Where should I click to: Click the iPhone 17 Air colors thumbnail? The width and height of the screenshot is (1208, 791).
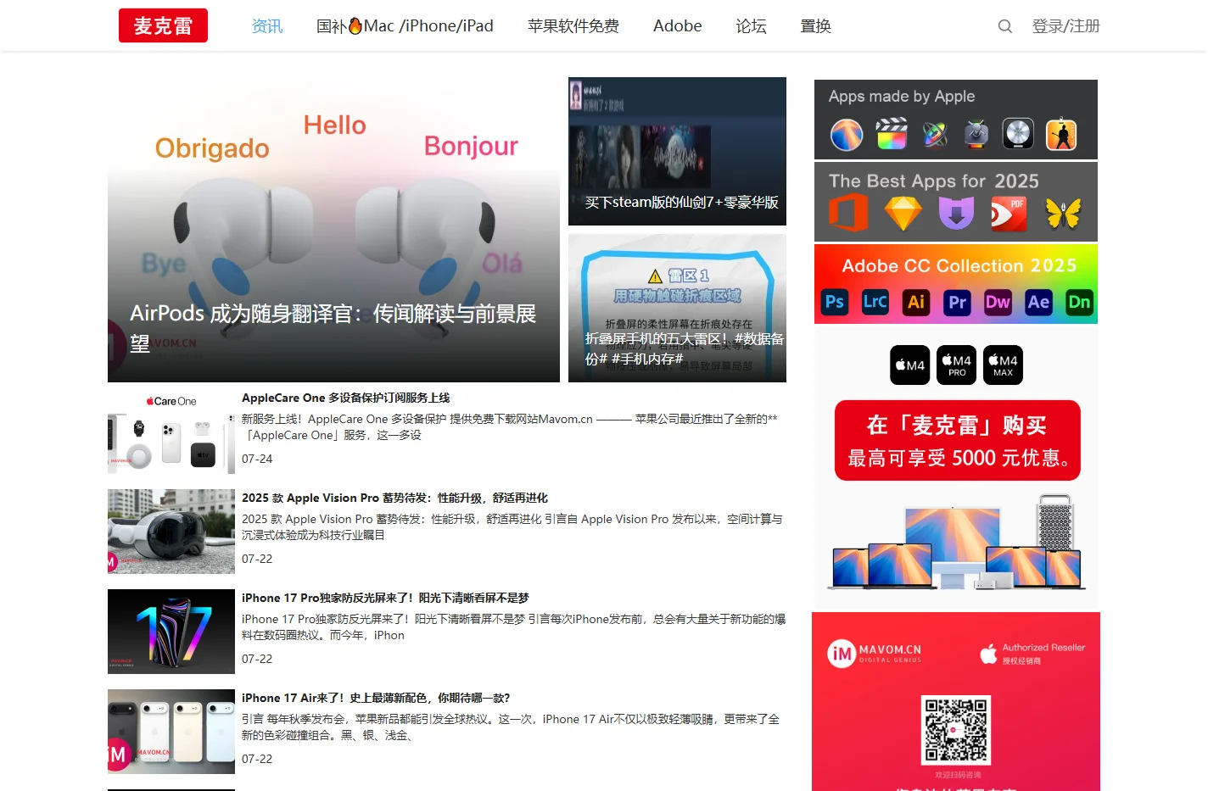(x=171, y=732)
